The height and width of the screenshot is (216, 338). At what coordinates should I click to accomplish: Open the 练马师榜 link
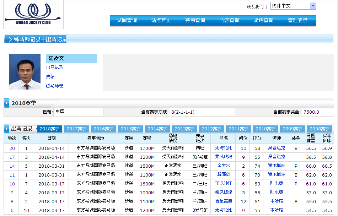54,86
